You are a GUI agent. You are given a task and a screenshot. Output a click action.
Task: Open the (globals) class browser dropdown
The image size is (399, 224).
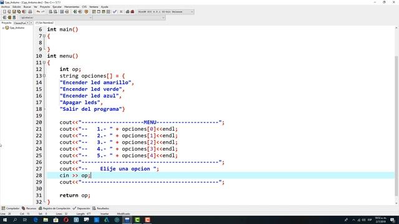[56, 17]
